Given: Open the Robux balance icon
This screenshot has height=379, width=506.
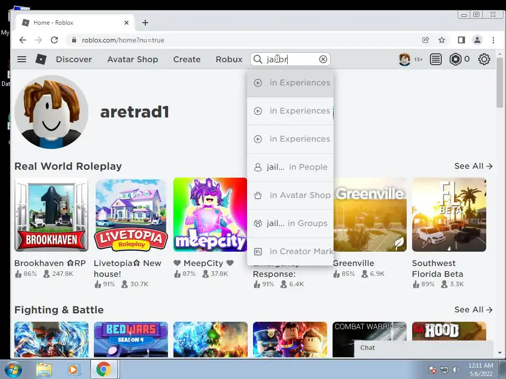Looking at the screenshot, I should [x=455, y=59].
